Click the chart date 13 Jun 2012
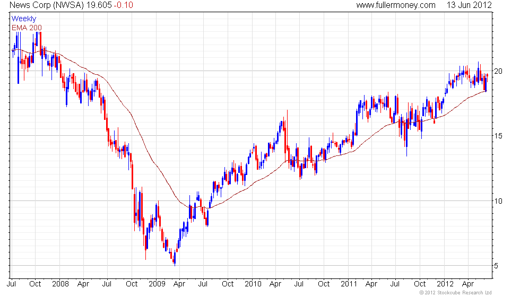 (x=469, y=5)
